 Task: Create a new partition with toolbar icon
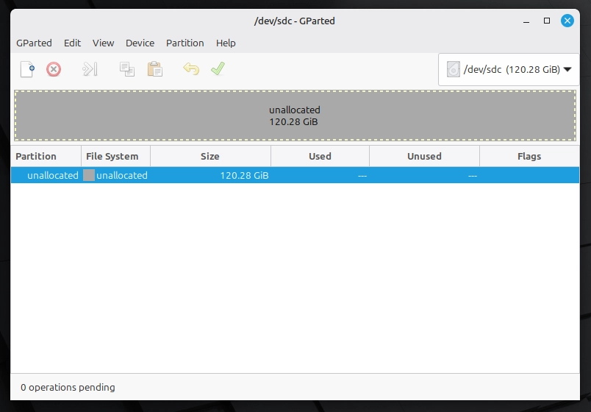tap(27, 69)
